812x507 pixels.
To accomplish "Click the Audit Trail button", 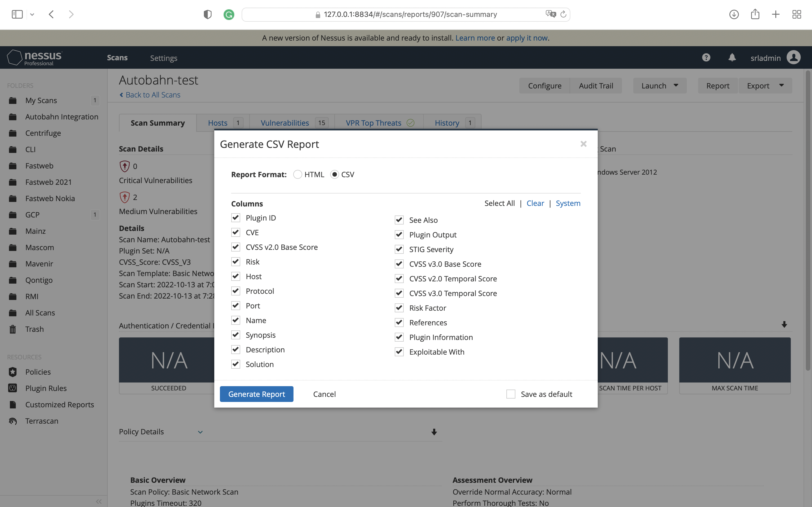I will tap(596, 86).
